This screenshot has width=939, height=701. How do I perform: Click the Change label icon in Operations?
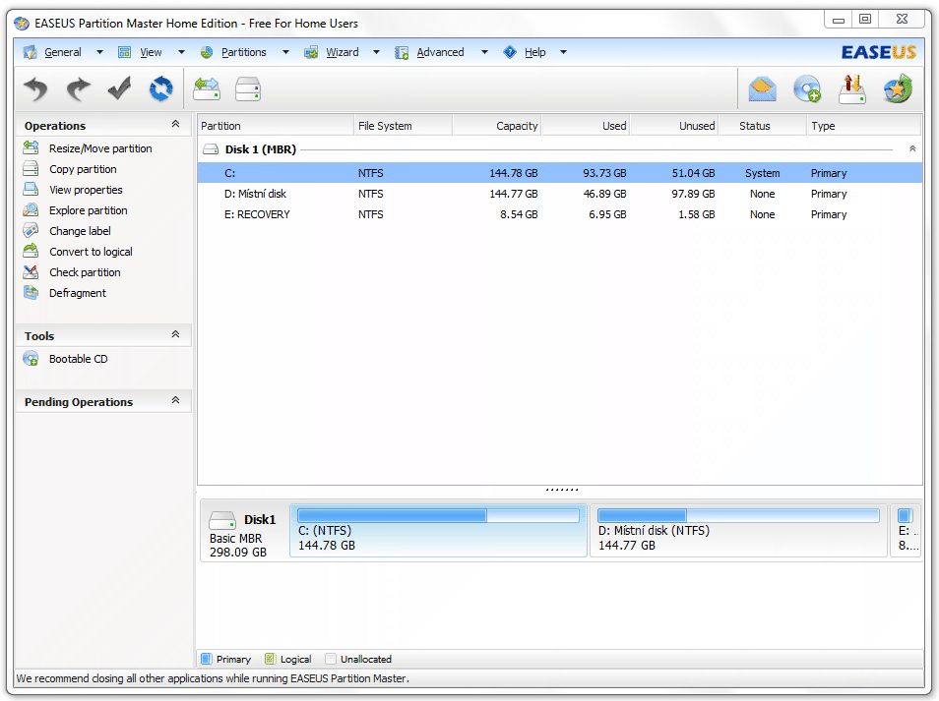point(31,230)
